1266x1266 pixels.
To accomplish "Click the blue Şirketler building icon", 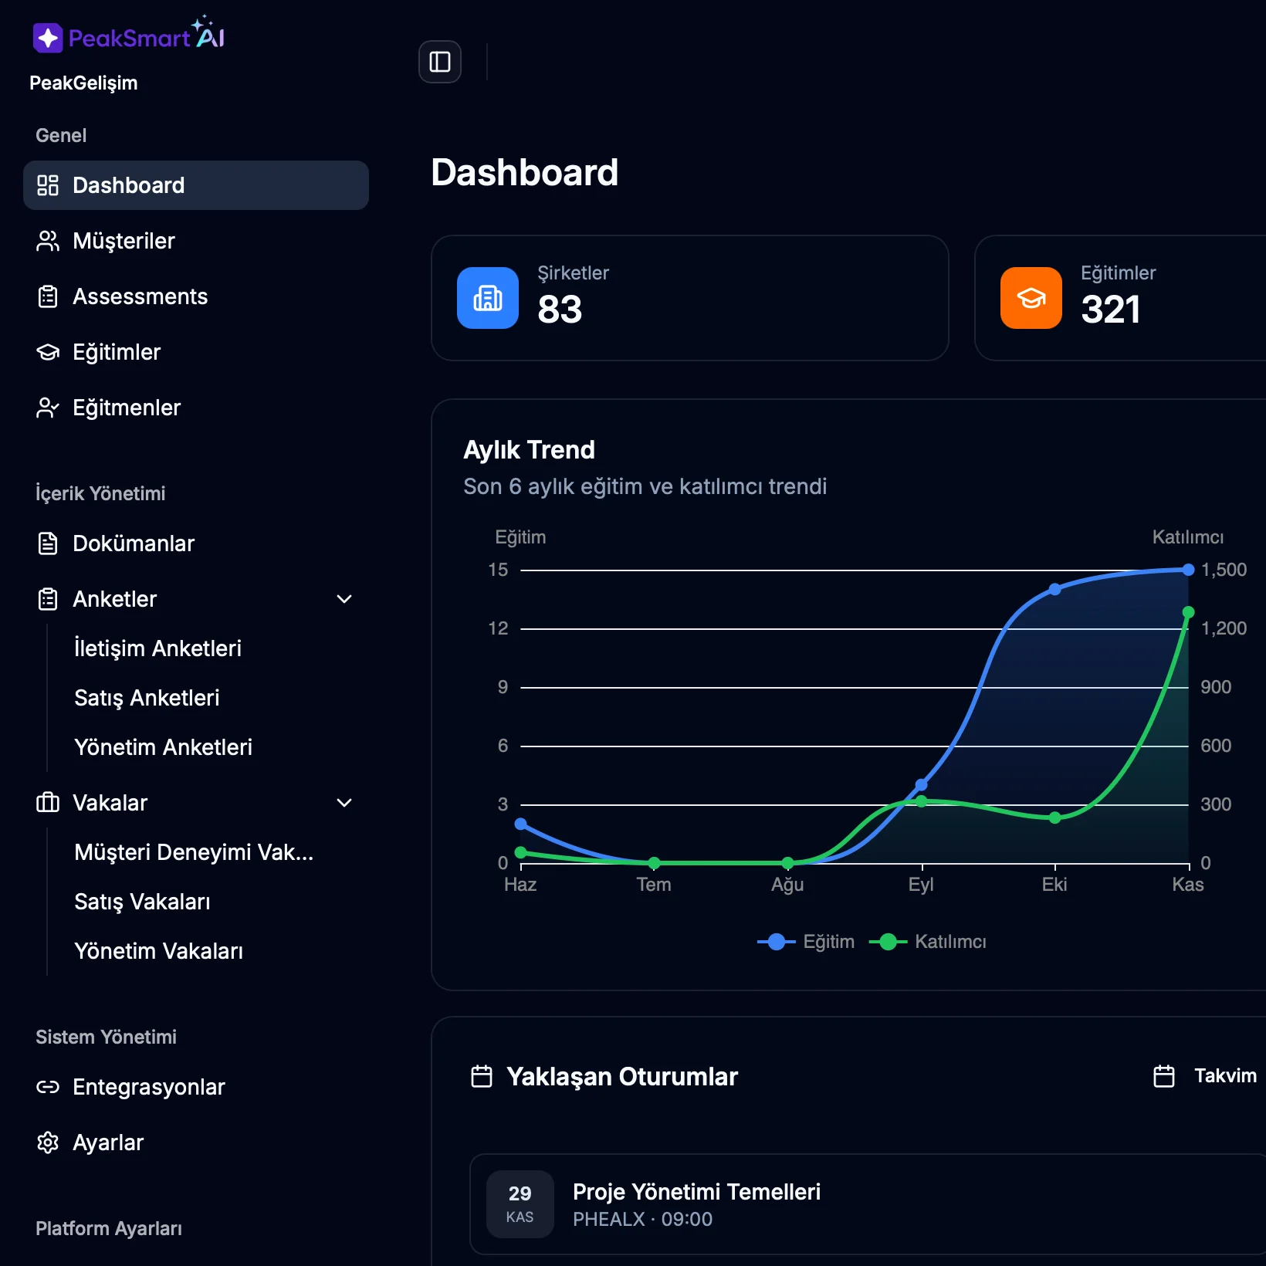I will click(x=487, y=298).
